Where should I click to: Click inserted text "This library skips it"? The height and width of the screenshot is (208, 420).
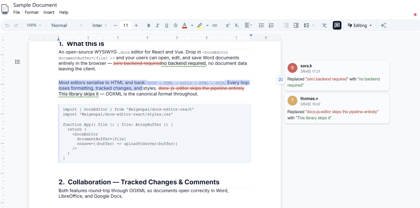point(79,94)
